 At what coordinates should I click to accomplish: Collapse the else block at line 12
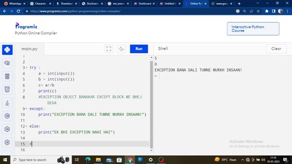pos(26,126)
